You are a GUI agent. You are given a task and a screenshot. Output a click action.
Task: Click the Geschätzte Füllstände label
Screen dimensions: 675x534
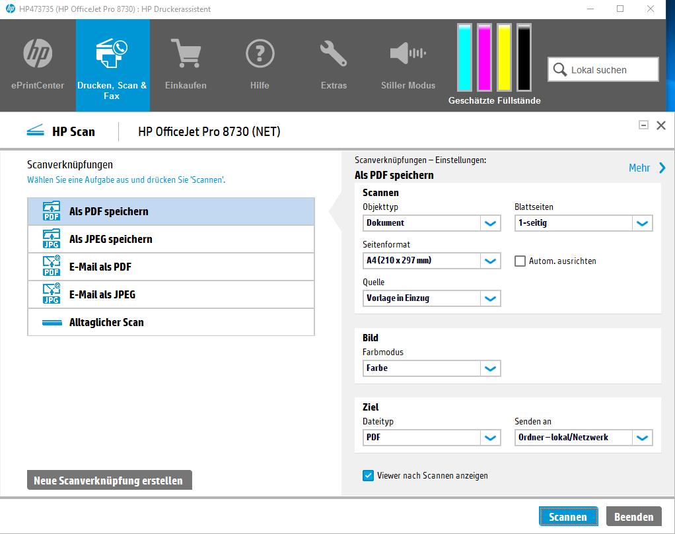coord(494,101)
